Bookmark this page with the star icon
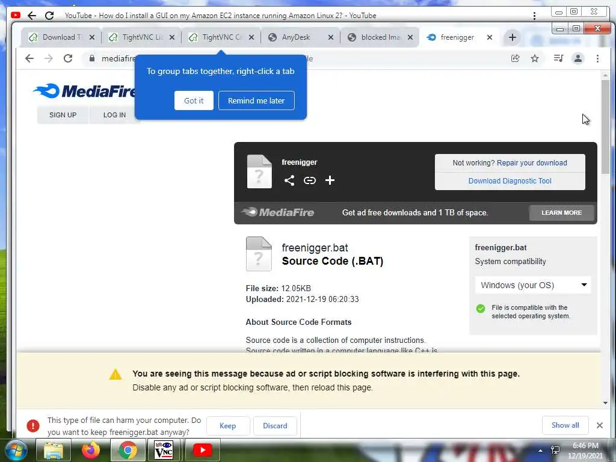The height and width of the screenshot is (462, 616). [x=535, y=58]
